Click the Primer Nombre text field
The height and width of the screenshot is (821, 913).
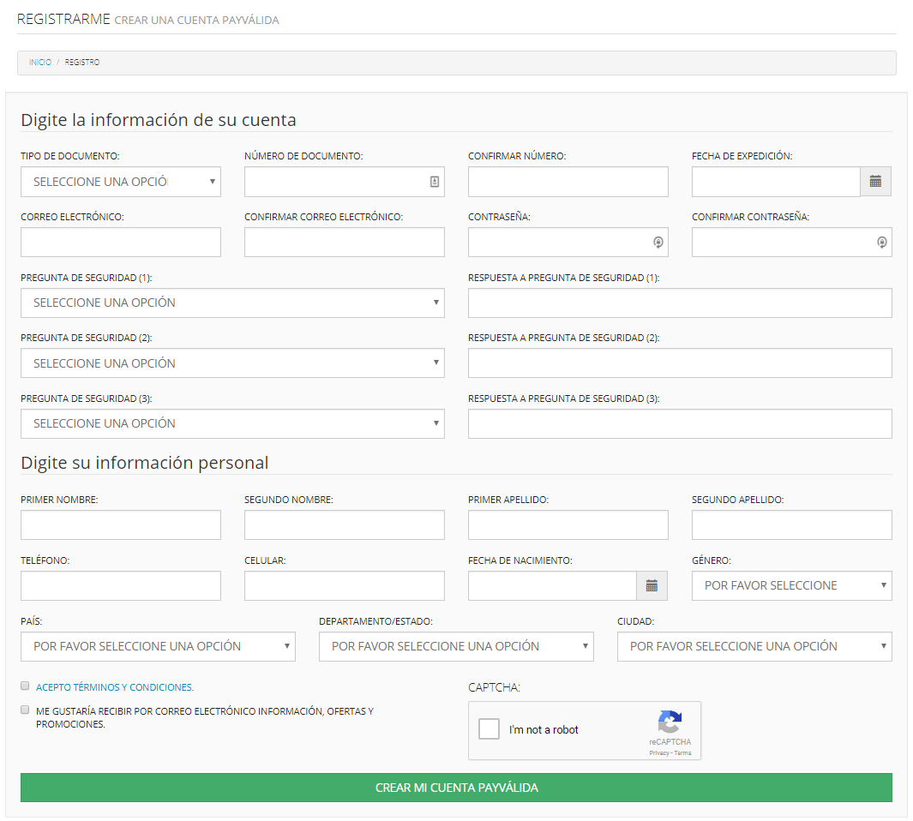click(x=121, y=525)
